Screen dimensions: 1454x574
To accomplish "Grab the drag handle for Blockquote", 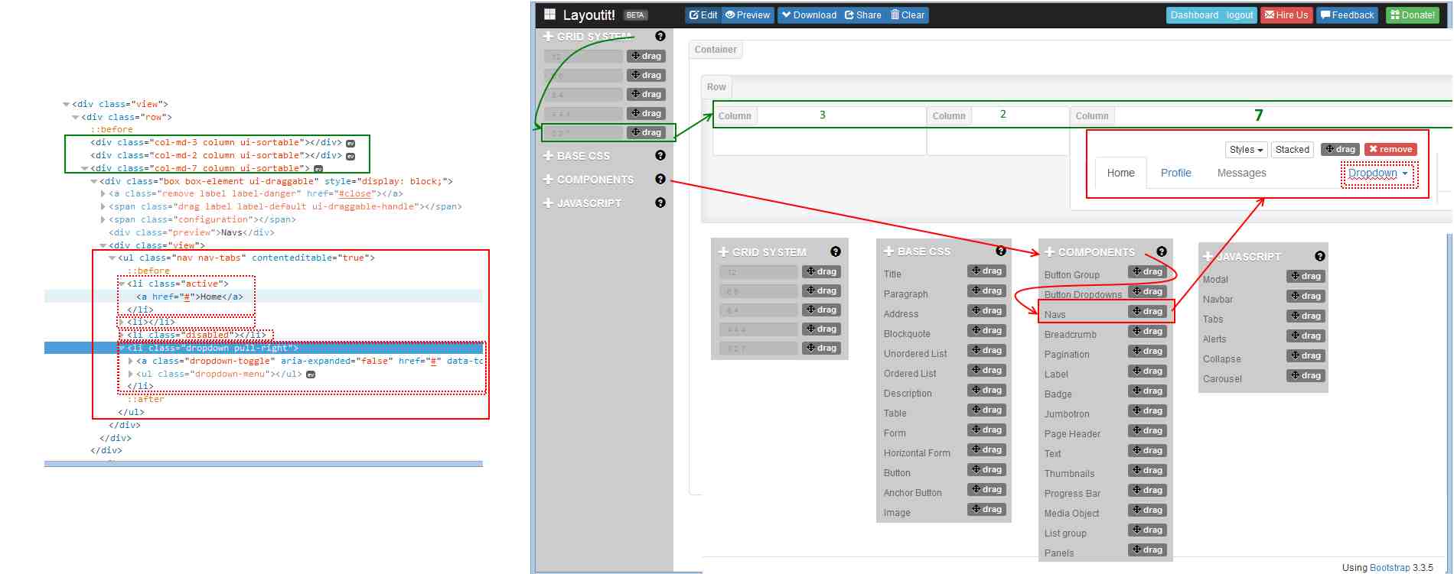I will pos(986,330).
